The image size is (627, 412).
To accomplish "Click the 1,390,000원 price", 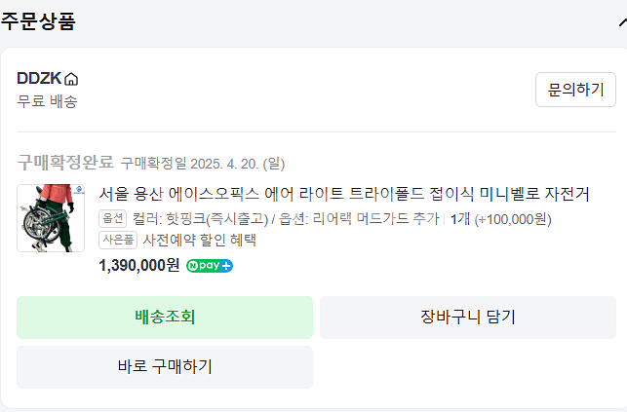I will point(139,265).
